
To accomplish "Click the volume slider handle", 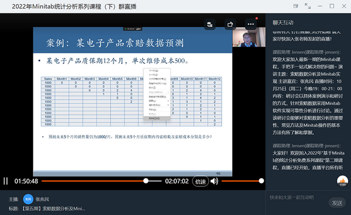I will (261, 181).
